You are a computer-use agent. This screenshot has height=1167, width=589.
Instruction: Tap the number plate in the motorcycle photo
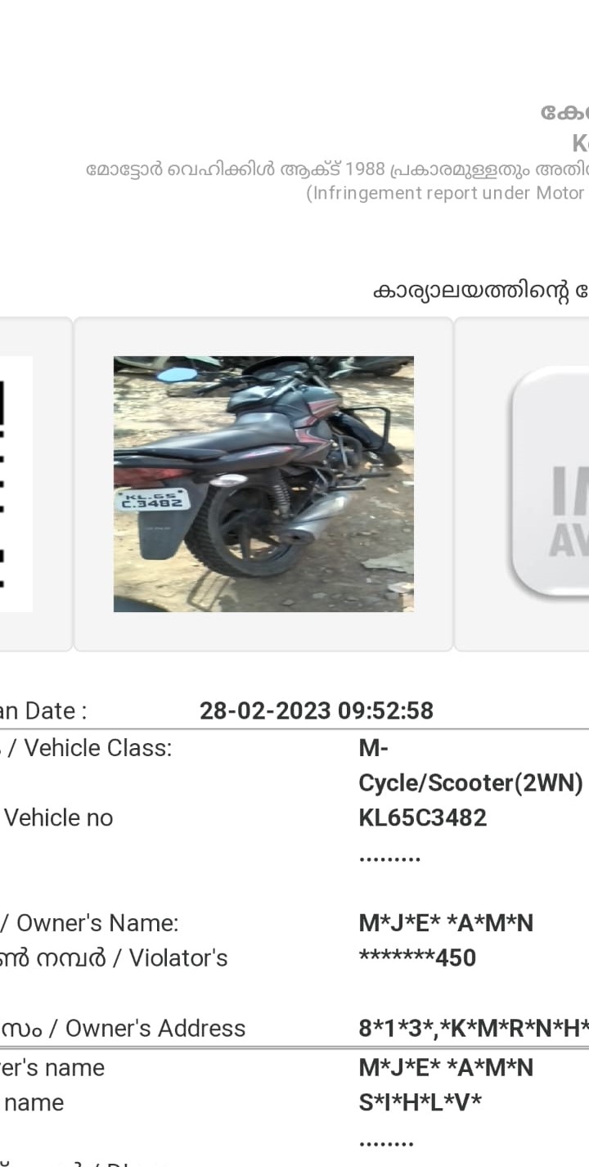pyautogui.click(x=153, y=499)
